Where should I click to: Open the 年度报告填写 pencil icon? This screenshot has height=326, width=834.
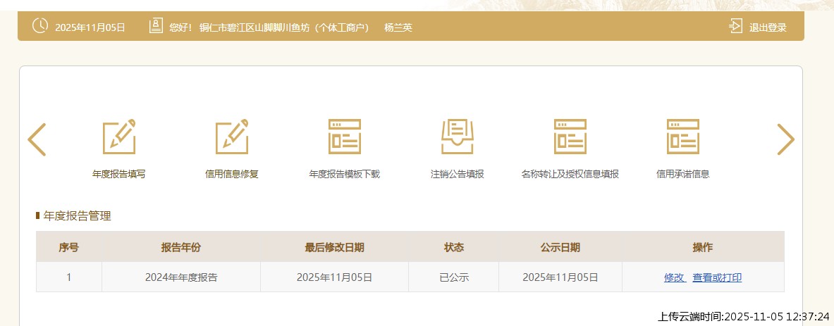coord(118,137)
